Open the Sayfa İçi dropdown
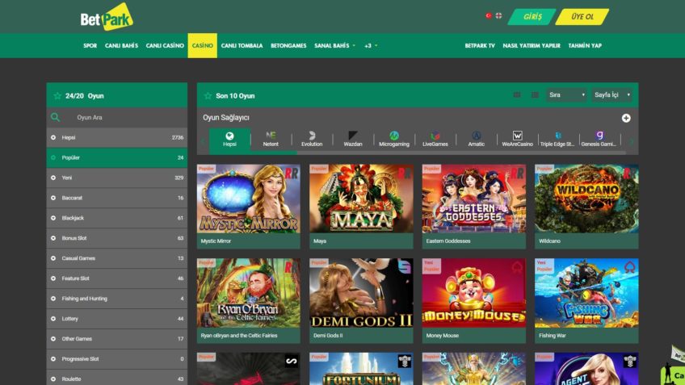This screenshot has height=385, width=685. click(612, 94)
